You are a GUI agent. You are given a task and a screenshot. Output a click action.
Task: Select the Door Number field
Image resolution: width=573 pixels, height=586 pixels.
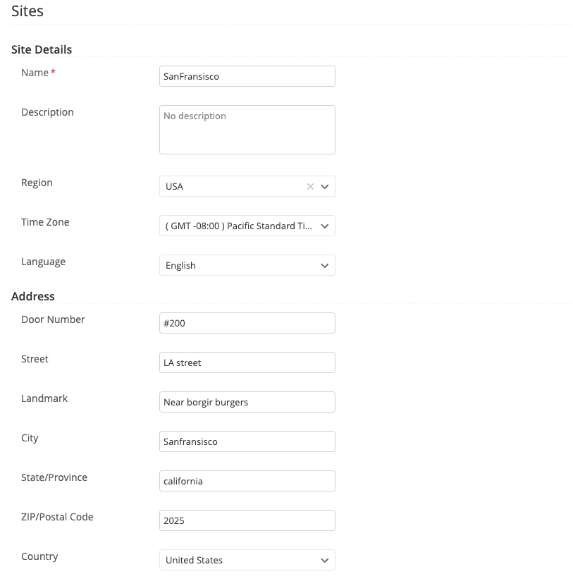[x=247, y=323]
